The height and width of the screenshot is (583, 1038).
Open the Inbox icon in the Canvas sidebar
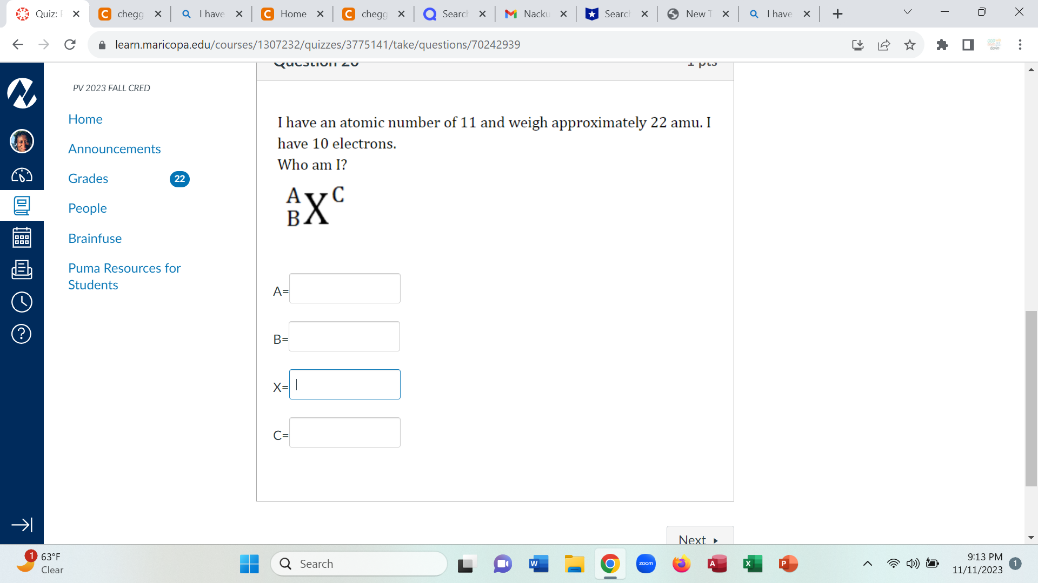point(22,270)
